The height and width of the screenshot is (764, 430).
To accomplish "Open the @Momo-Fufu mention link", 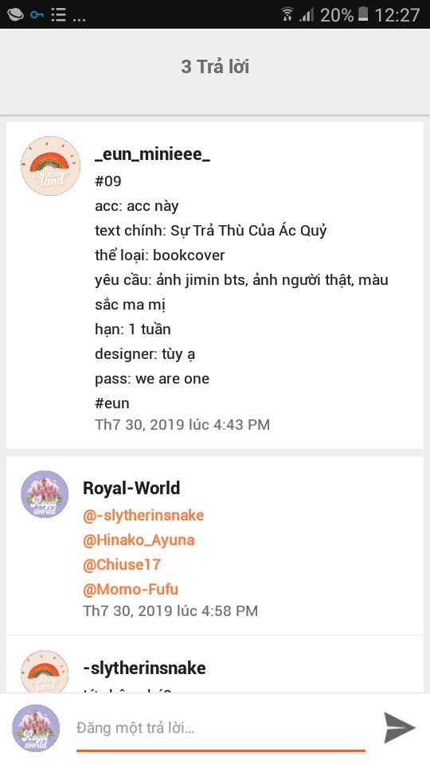I will (130, 589).
